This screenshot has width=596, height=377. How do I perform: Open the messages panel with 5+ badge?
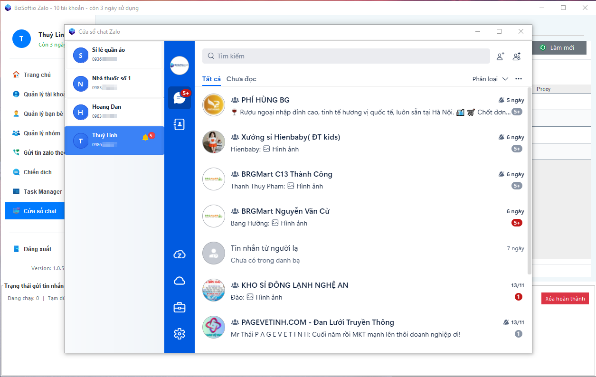pyautogui.click(x=180, y=97)
